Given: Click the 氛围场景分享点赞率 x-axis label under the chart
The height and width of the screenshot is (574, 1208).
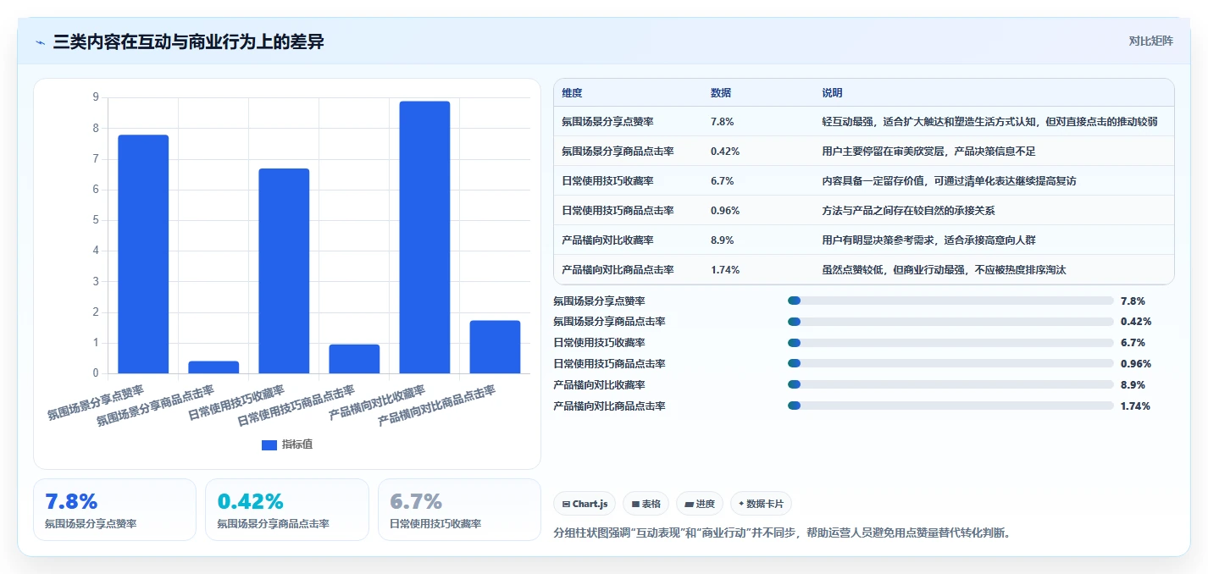Looking at the screenshot, I should click(x=96, y=403).
